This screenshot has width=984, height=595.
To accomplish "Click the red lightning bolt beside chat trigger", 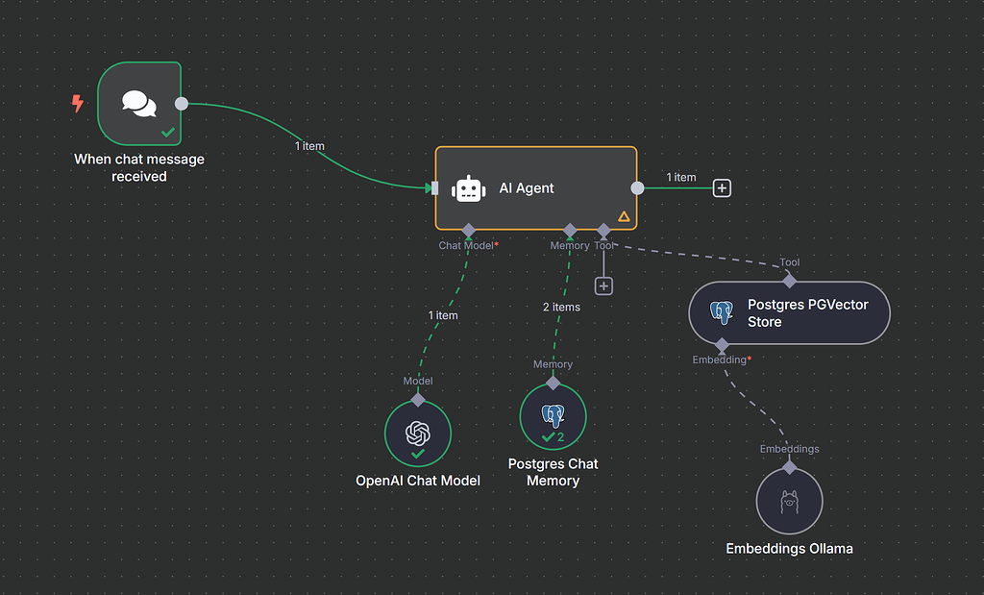I will (77, 104).
